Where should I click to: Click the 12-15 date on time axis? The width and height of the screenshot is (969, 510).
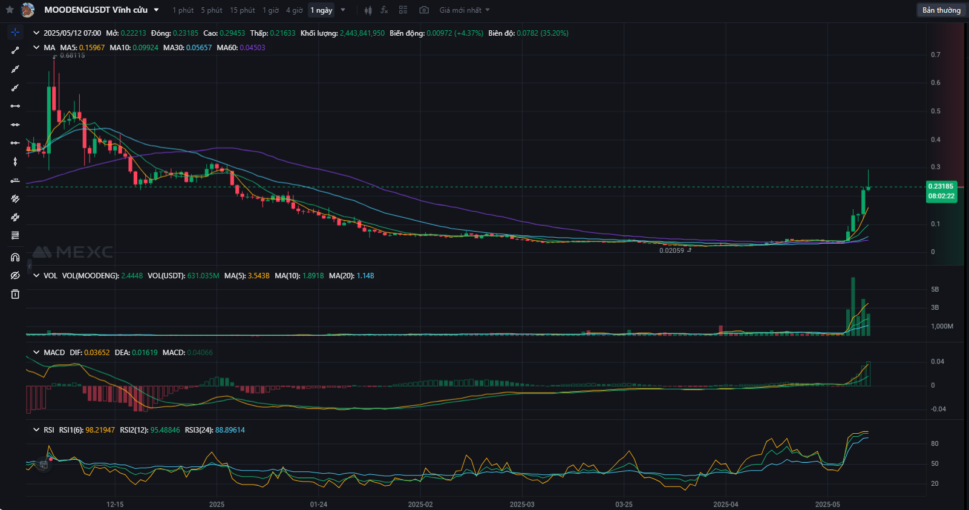(x=115, y=504)
